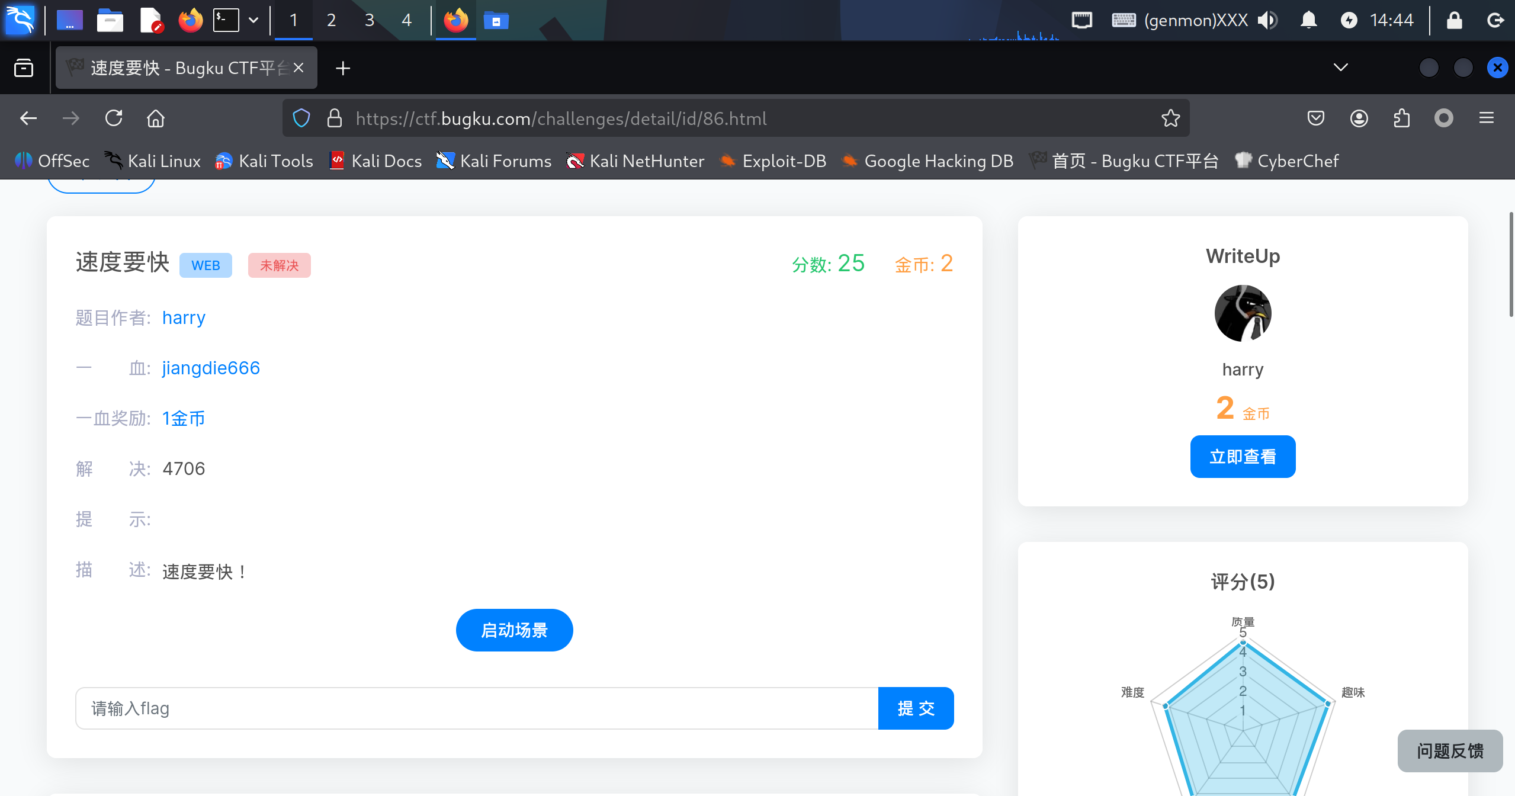Click the 请输入flag input field
The image size is (1515, 796).
476,708
